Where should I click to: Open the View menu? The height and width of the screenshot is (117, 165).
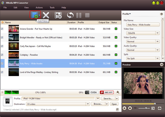(x=26, y=8)
